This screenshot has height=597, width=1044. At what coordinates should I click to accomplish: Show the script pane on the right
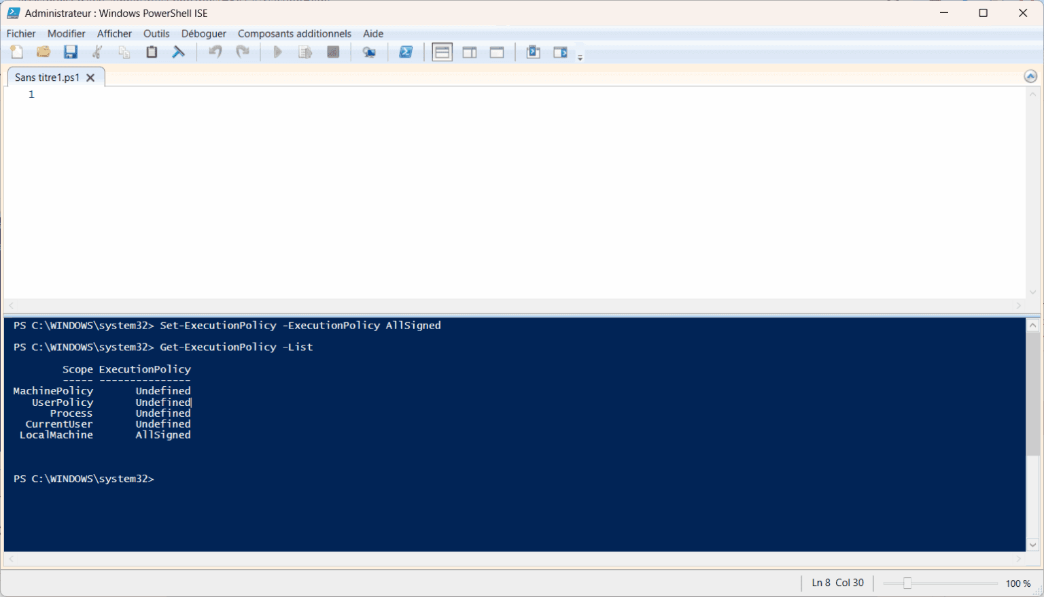click(469, 51)
